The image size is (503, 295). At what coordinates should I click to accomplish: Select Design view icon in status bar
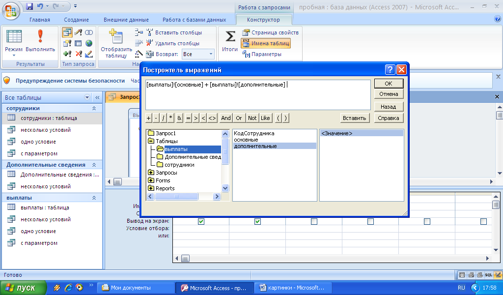point(498,275)
